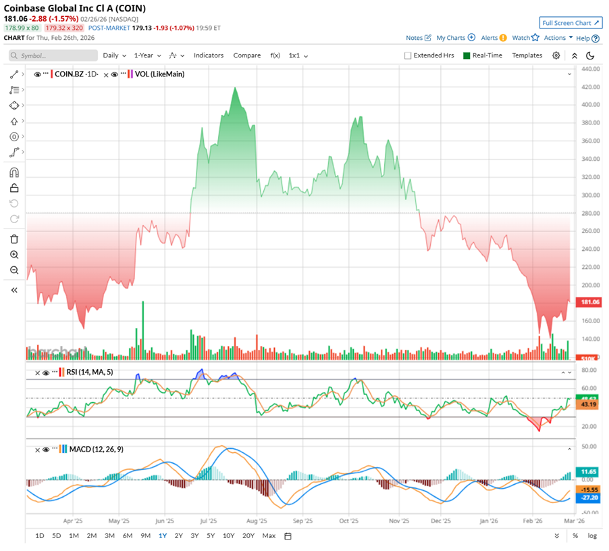Image resolution: width=609 pixels, height=551 pixels.
Task: Select the trend line drawing tool
Action: click(x=14, y=74)
